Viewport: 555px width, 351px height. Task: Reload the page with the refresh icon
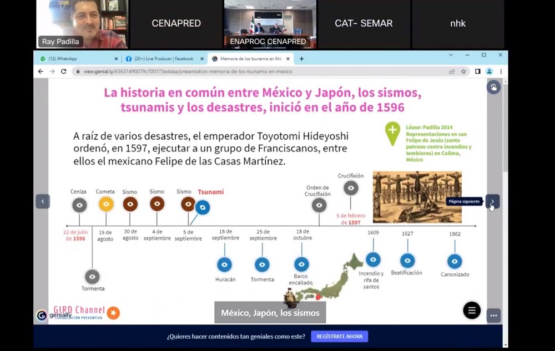click(x=63, y=72)
